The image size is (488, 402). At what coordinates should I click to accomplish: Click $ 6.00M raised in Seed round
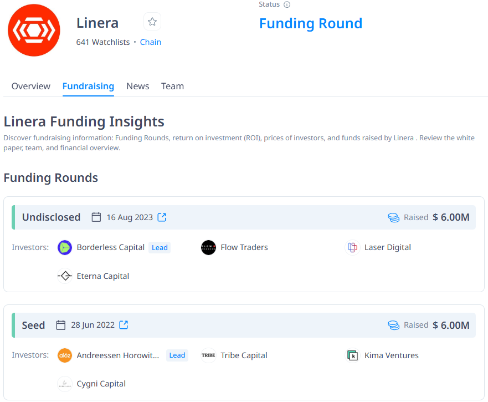(x=451, y=325)
